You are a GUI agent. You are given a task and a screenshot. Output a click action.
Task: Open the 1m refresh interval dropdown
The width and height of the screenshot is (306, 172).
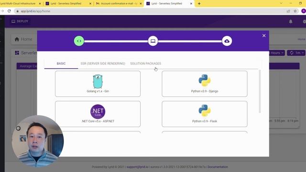(x=296, y=53)
